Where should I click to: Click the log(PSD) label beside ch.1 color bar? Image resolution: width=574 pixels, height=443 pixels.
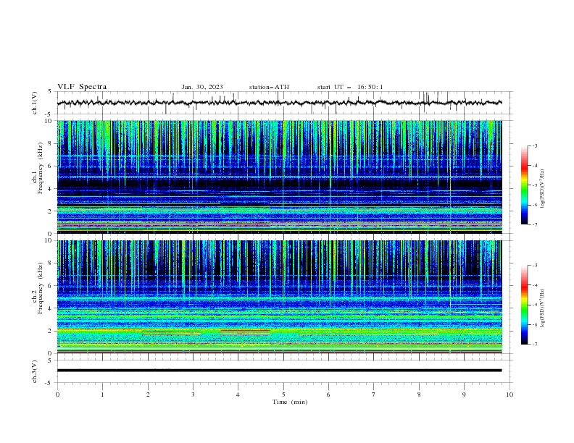(543, 189)
